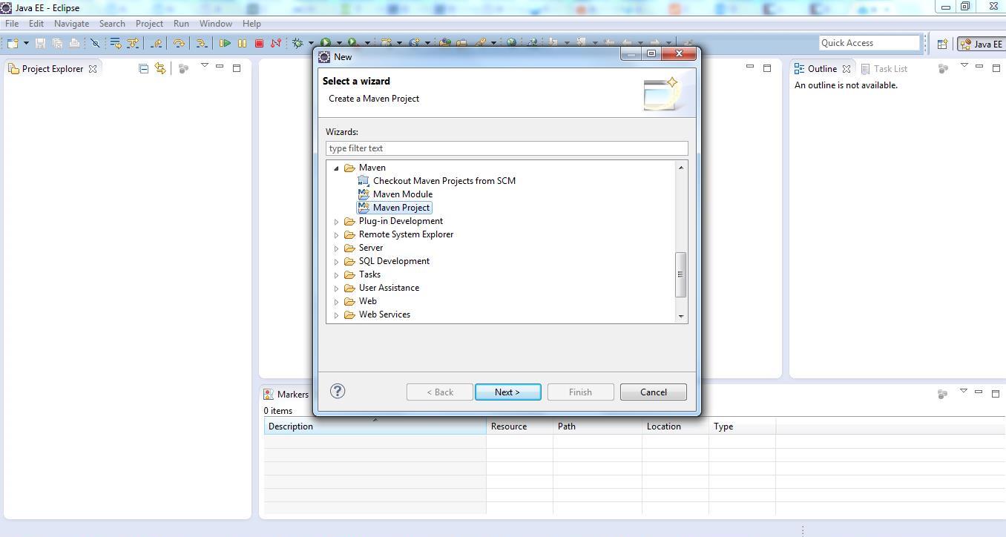Image resolution: width=1006 pixels, height=537 pixels.
Task: Click the Print toolbar icon
Action: pos(74,43)
